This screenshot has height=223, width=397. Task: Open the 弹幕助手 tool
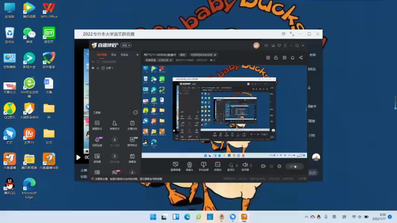click(97, 125)
